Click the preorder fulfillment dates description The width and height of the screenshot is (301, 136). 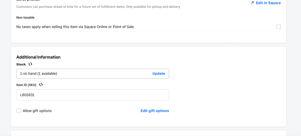[98, 7]
